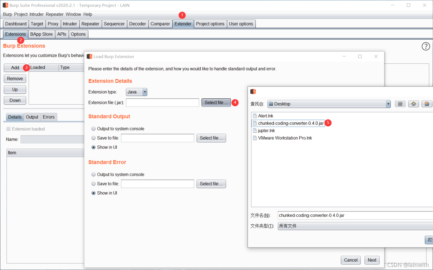Create new folder in file chooser
Screen dimensions: 433x270
[427, 104]
